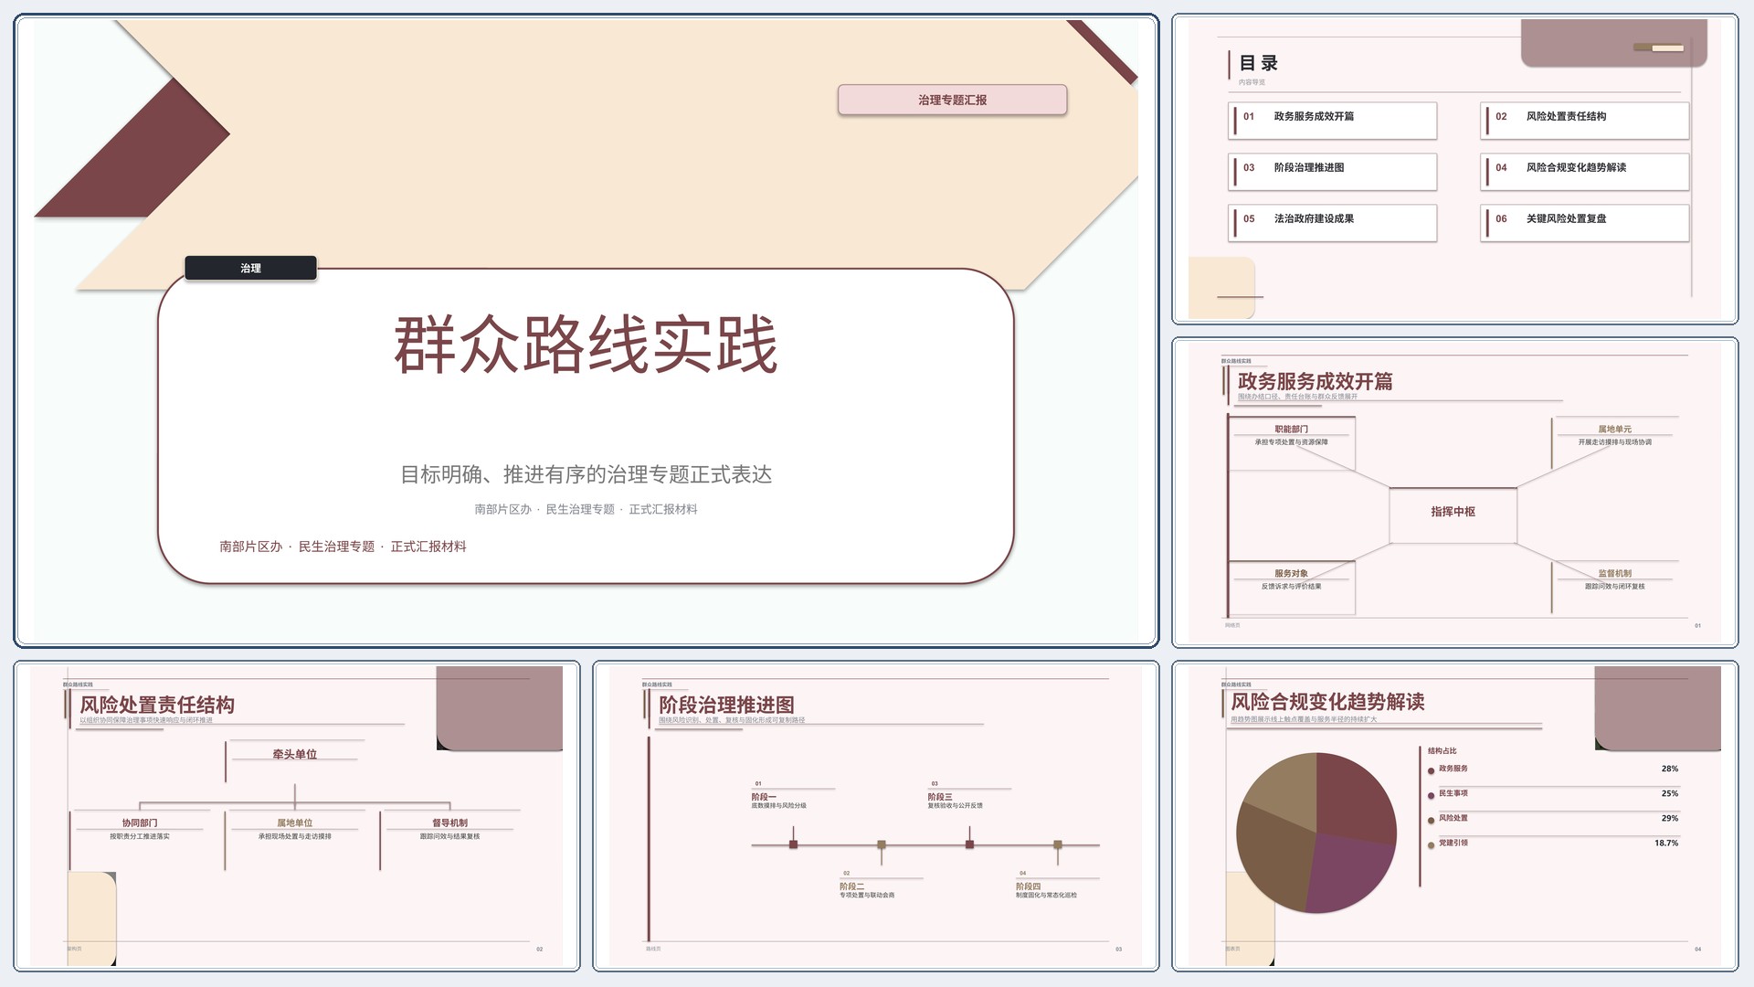
Task: Click the 党建引领 legend color dot
Action: point(1431,844)
